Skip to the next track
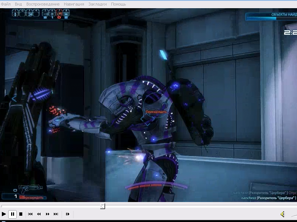 tap(56, 214)
